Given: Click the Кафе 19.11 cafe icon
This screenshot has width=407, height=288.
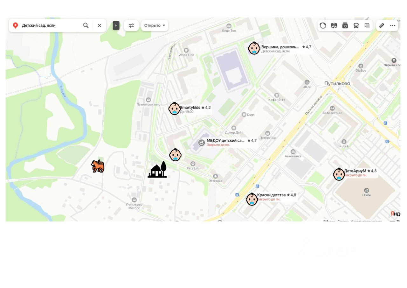Looking at the screenshot, I should pos(277,95).
